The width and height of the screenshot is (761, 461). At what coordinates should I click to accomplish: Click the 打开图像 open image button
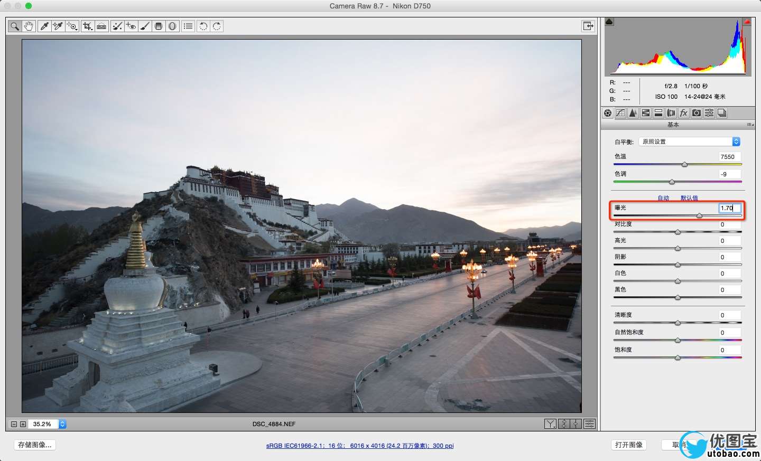click(x=629, y=445)
